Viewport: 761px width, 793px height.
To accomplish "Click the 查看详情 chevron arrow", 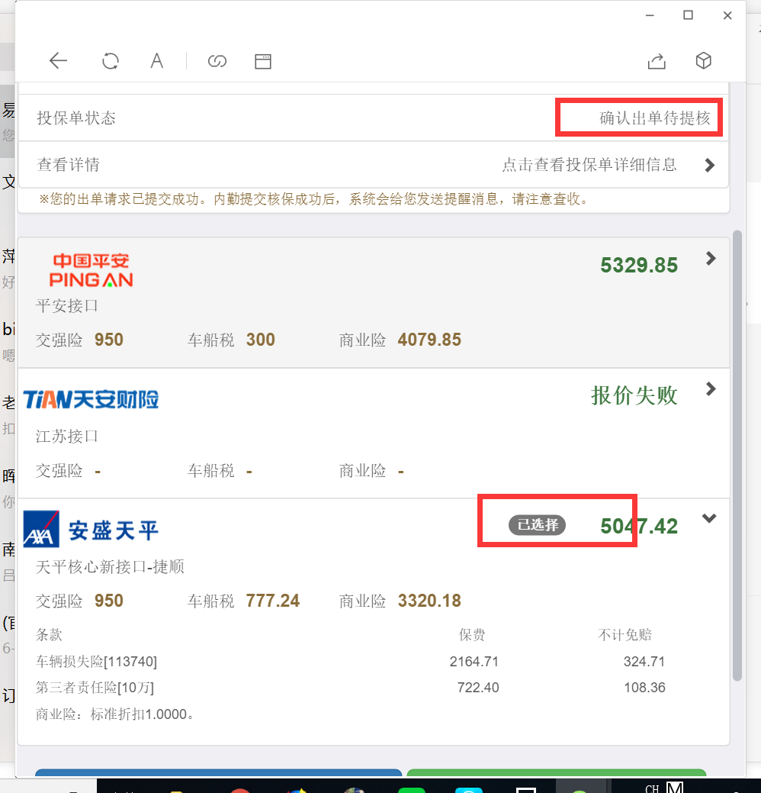I will [709, 165].
